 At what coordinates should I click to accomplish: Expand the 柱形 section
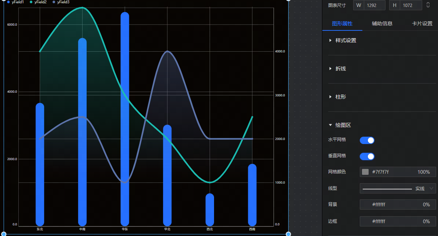coord(340,97)
